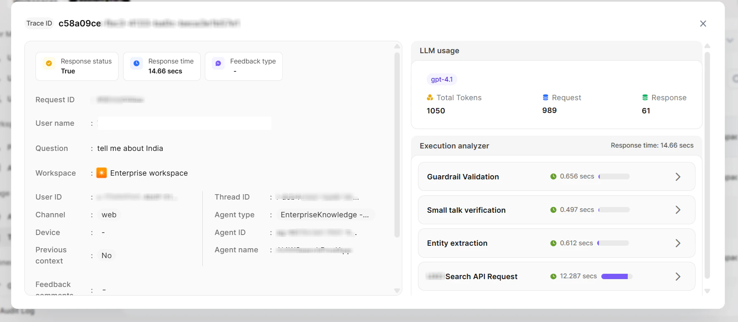Click Entity extraction green status icon
Screen dimensions: 738x322
[553, 243]
